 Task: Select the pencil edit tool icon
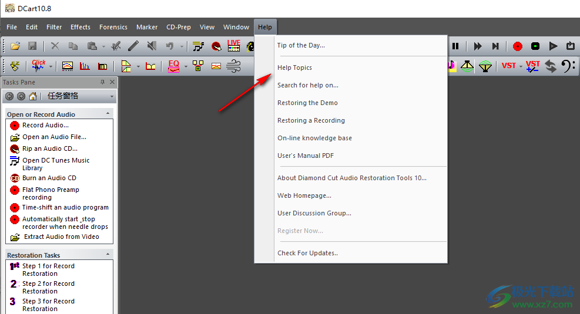click(x=133, y=46)
